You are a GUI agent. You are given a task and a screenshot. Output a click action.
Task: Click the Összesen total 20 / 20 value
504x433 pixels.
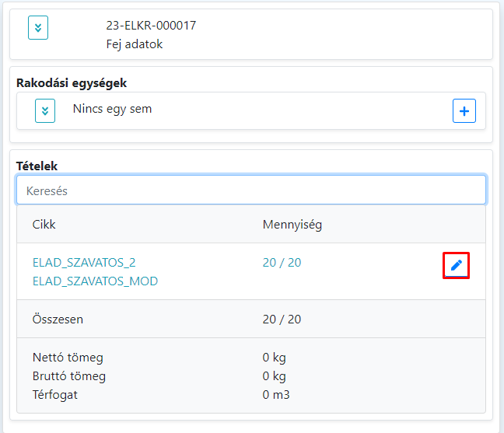(x=282, y=320)
